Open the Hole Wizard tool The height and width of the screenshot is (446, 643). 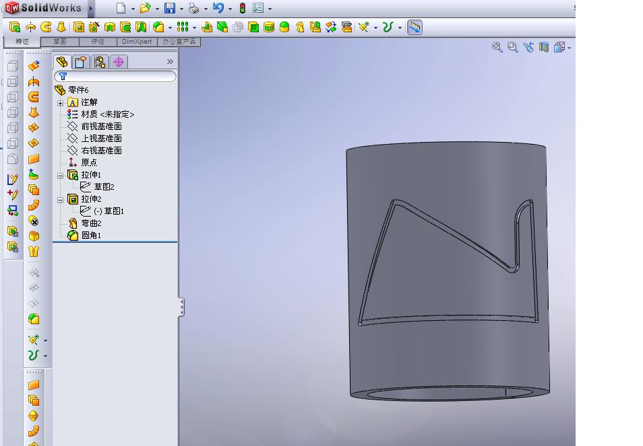(x=94, y=28)
